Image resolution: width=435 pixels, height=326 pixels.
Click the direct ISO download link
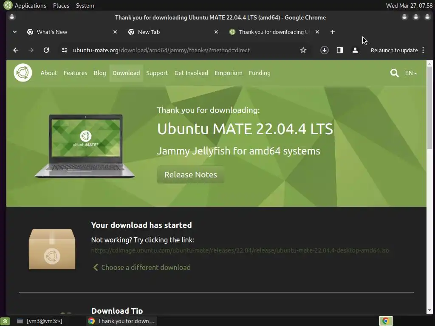click(x=240, y=250)
